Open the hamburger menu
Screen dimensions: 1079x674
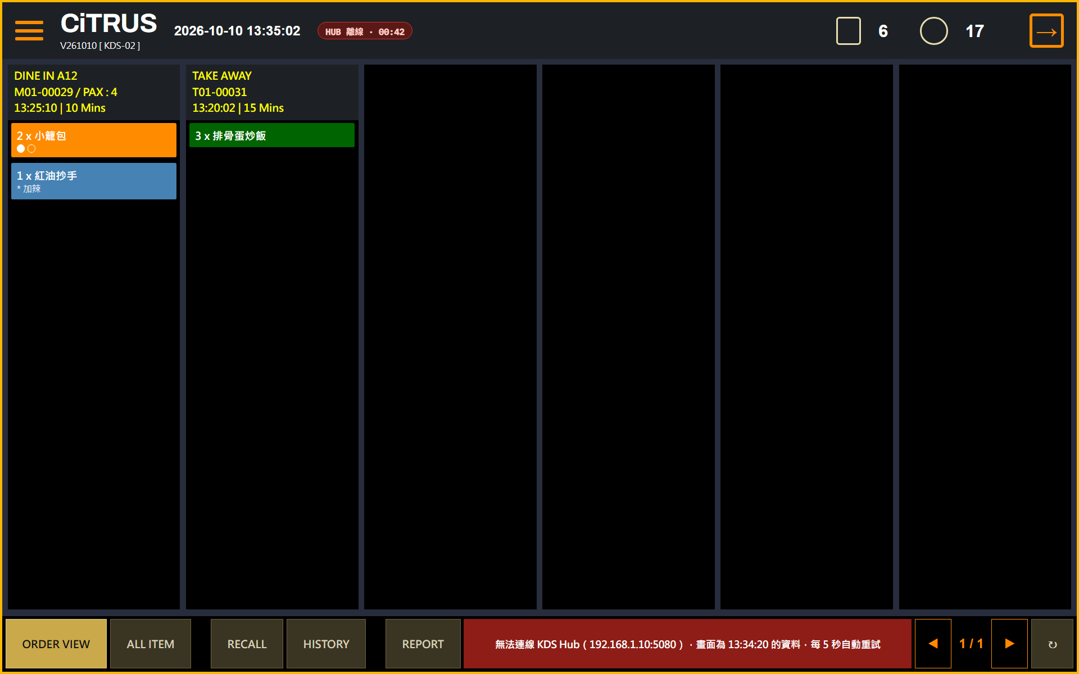tap(29, 31)
